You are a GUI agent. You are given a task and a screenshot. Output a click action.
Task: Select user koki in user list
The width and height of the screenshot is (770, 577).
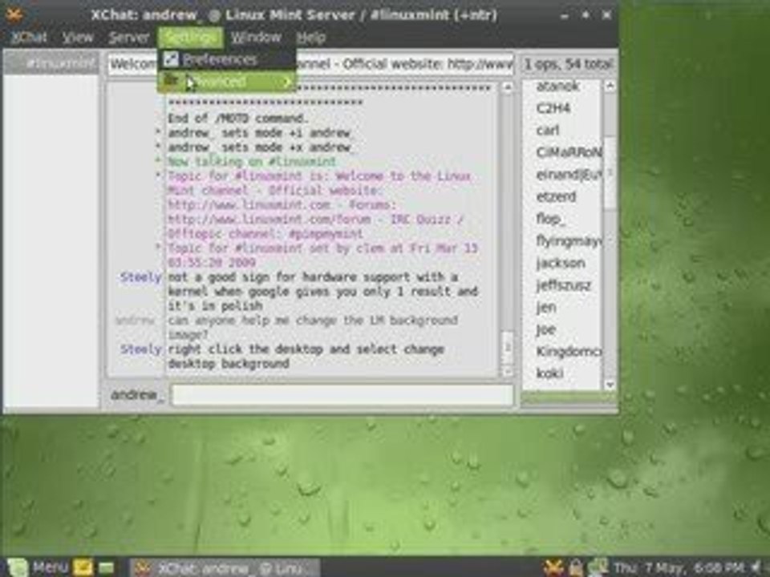[549, 374]
